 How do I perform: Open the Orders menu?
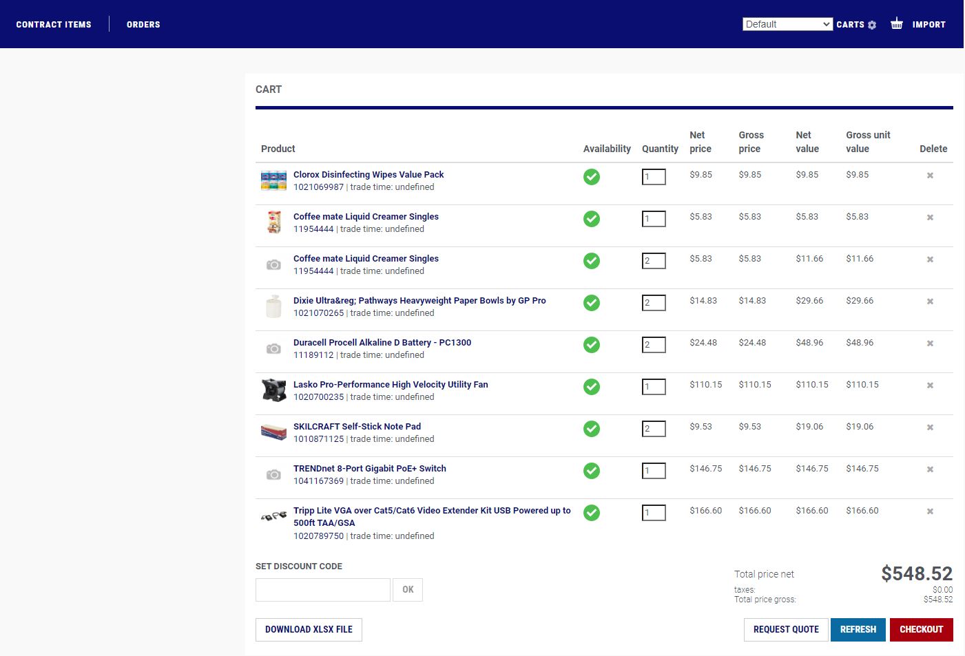coord(143,25)
